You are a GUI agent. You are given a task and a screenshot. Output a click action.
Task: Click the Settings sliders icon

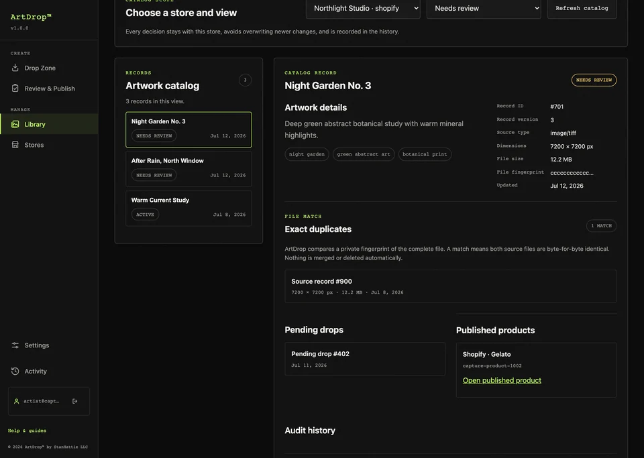point(15,345)
